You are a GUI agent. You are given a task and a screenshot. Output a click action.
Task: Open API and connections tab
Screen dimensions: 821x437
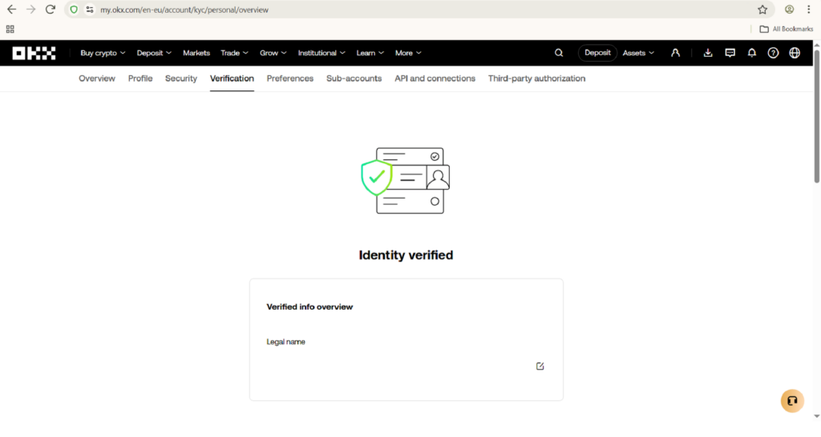(435, 78)
